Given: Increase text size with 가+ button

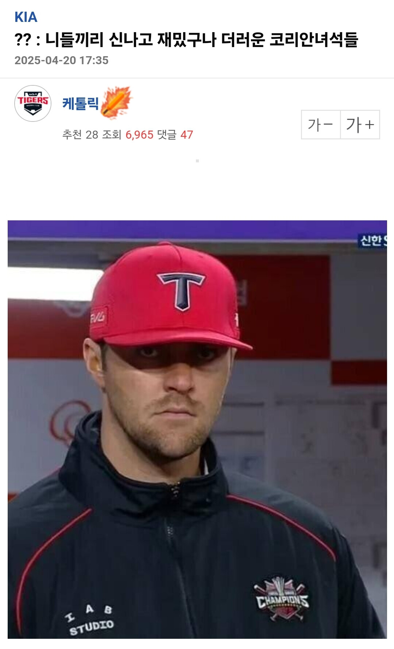Looking at the screenshot, I should click(x=360, y=124).
